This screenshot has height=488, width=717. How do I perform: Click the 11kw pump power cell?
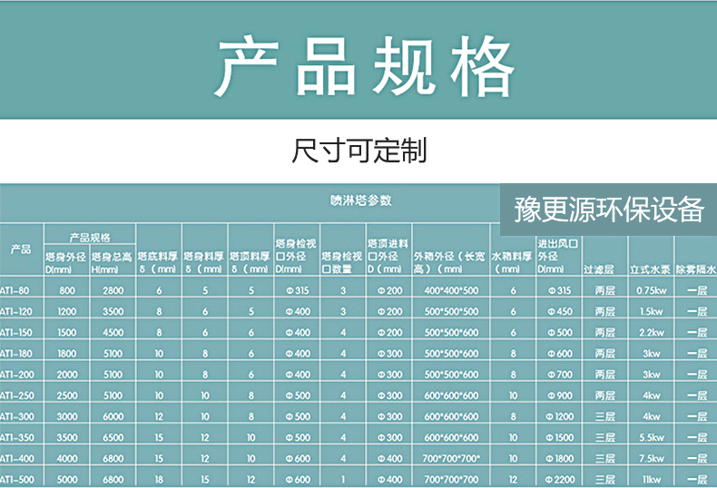pyautogui.click(x=651, y=479)
